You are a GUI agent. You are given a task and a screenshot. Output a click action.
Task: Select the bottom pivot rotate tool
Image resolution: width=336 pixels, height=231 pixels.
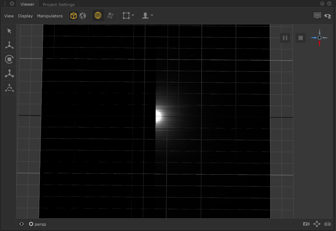[10, 88]
